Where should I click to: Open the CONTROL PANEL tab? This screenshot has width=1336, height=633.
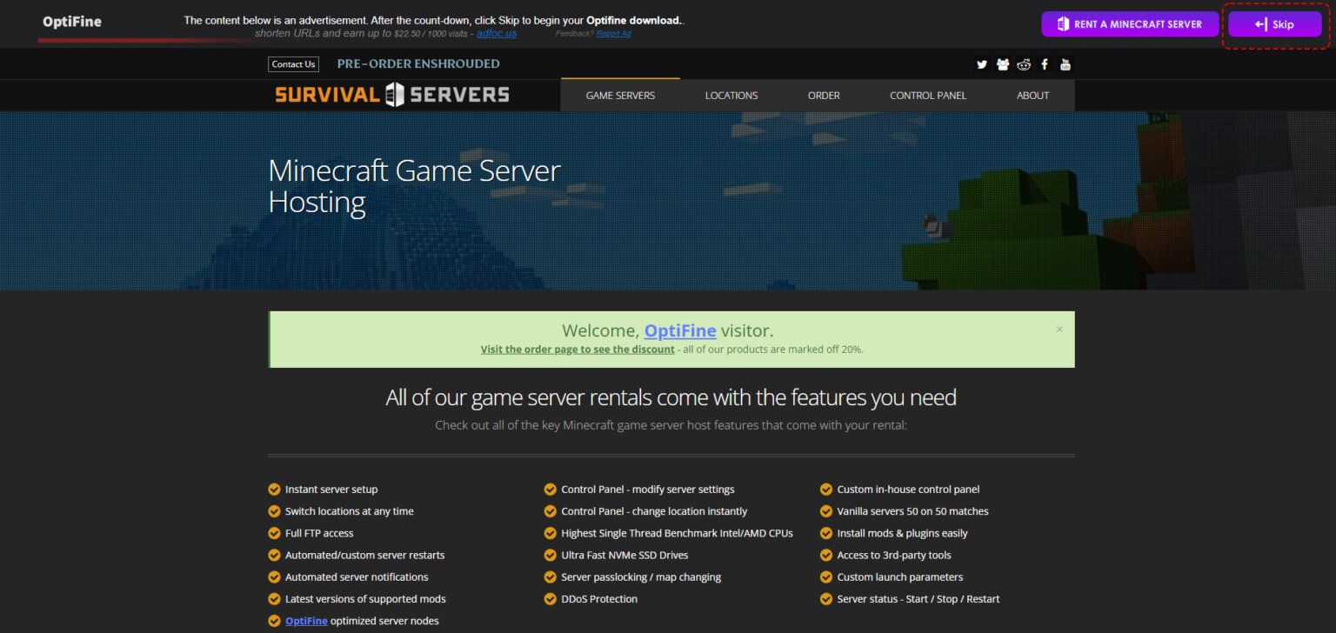point(927,95)
